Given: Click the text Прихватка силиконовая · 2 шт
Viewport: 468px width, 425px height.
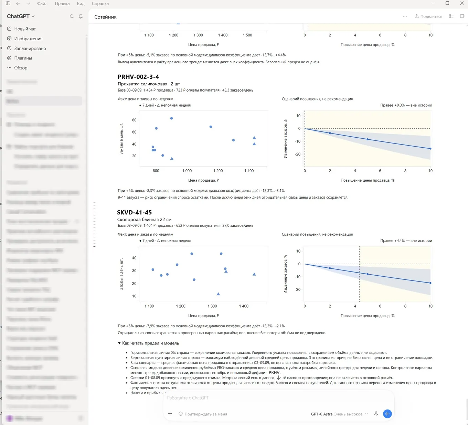Looking at the screenshot, I should [x=149, y=84].
